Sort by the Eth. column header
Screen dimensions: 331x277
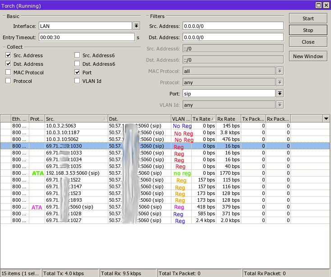[x=20, y=119]
